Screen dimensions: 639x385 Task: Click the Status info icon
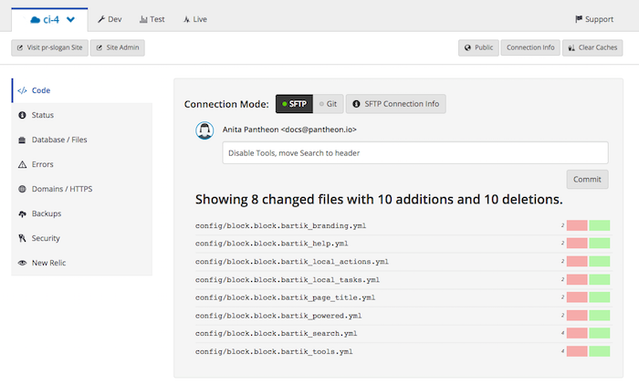(22, 115)
